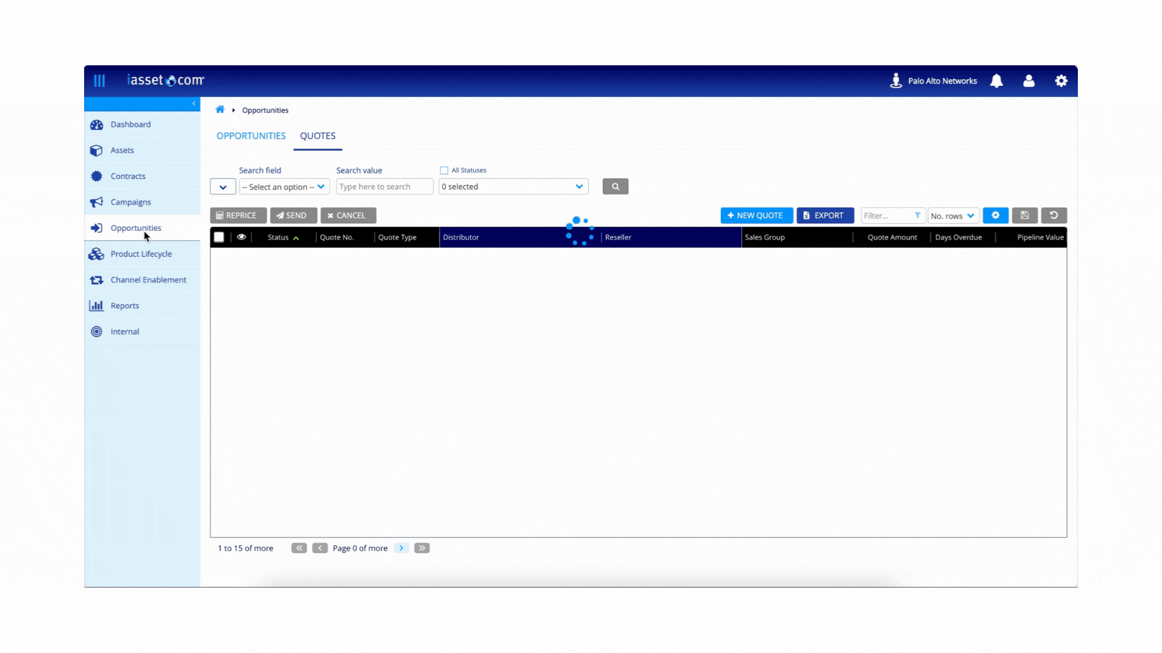Open the notifications bell

coord(996,80)
